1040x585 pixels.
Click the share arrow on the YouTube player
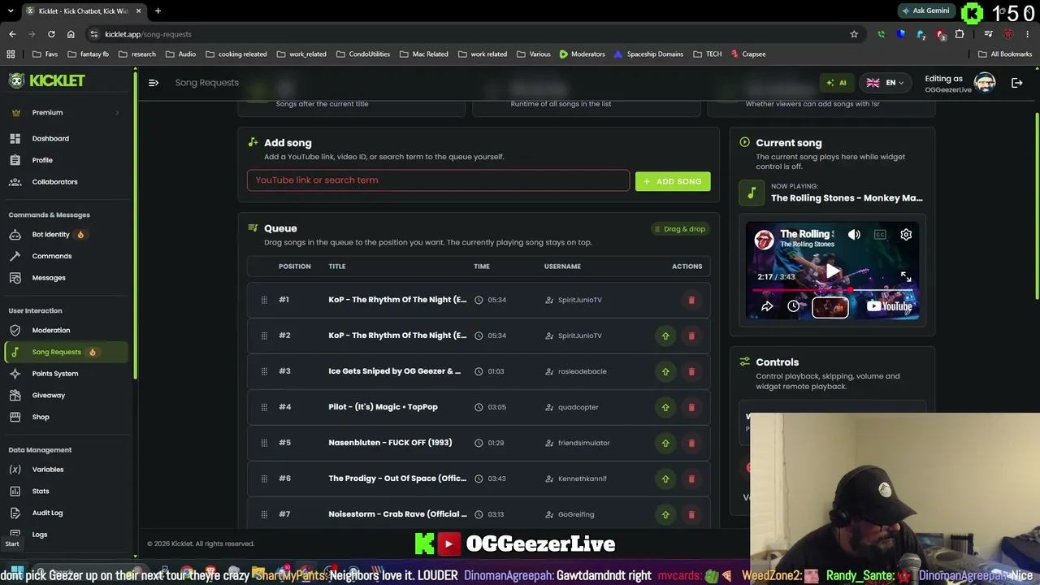[x=767, y=306]
